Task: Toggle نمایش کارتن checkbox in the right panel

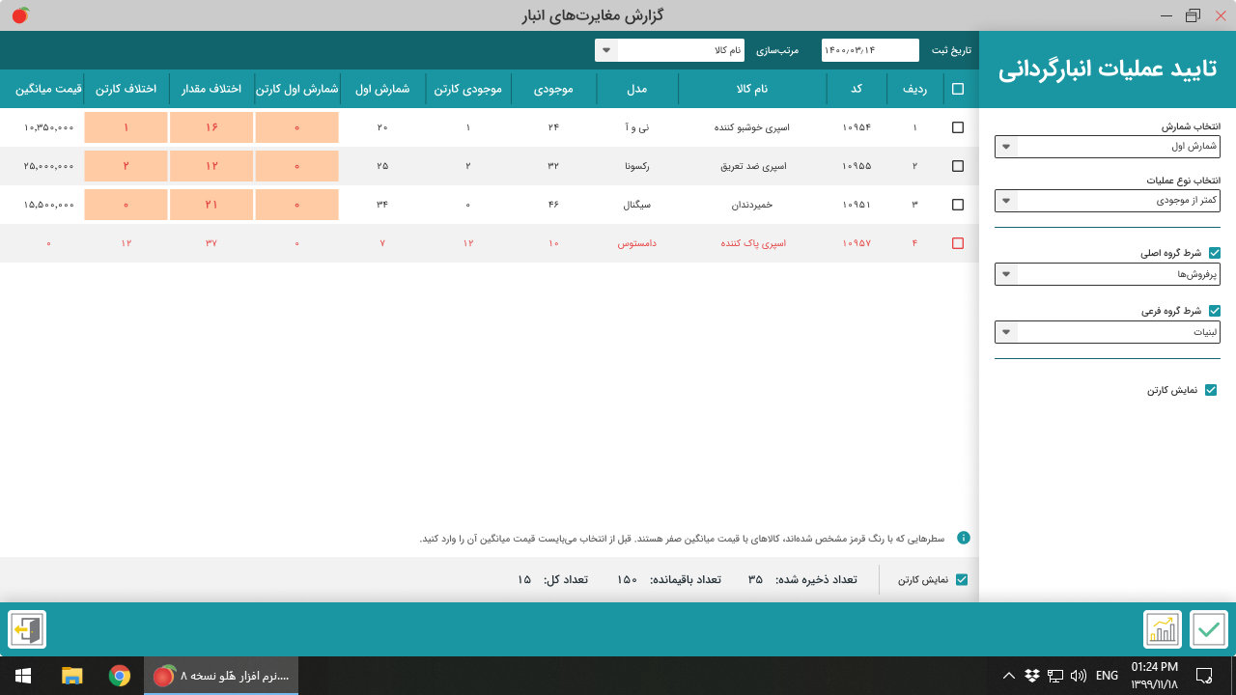Action: 1211,390
